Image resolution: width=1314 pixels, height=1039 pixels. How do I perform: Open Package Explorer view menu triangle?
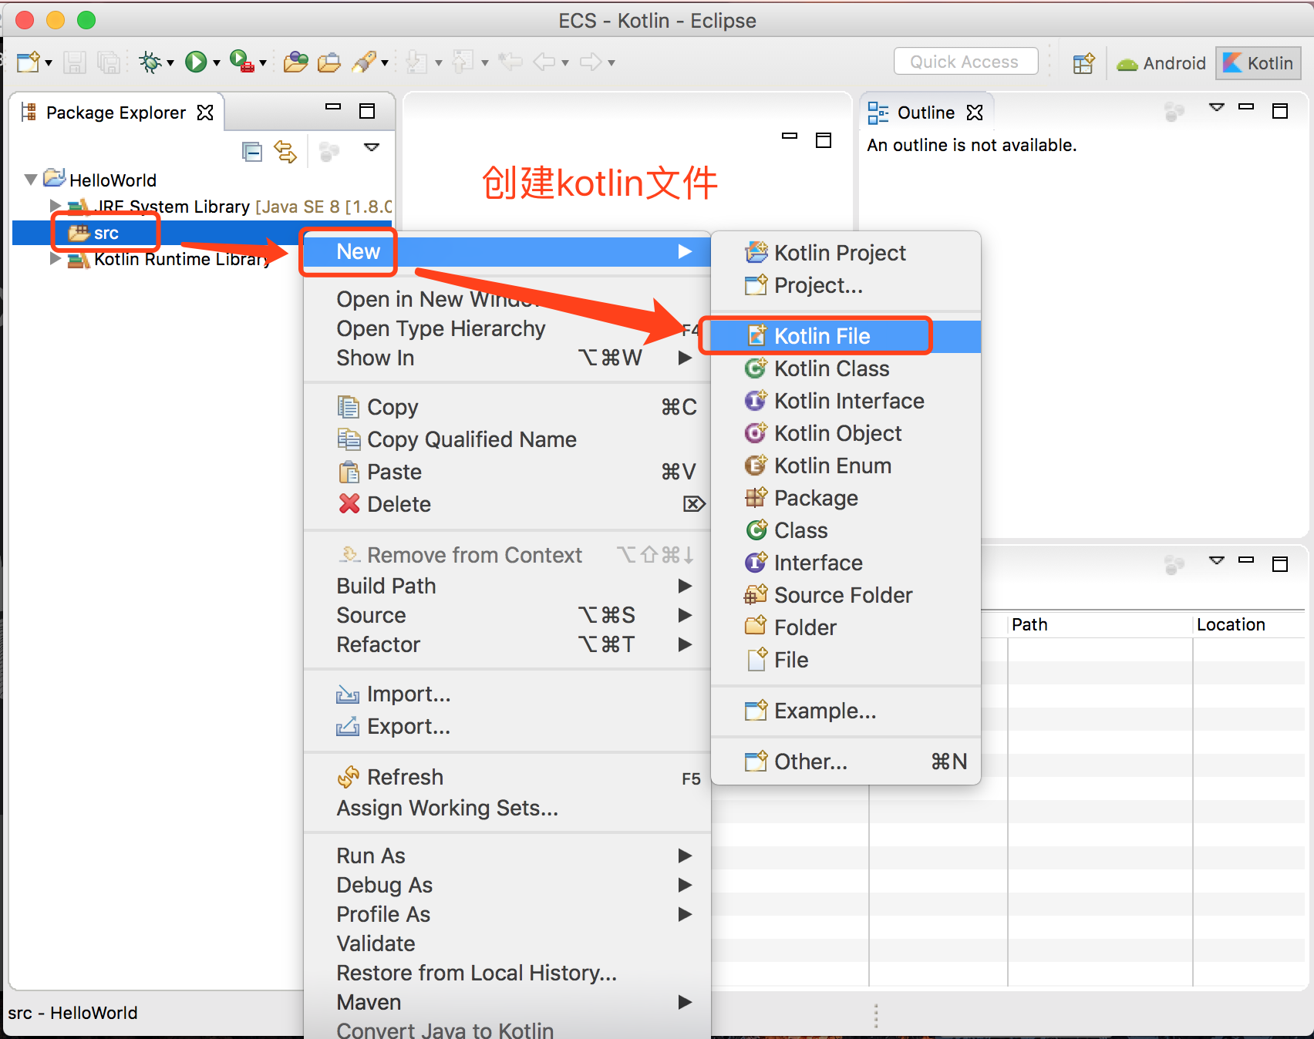[x=372, y=147]
